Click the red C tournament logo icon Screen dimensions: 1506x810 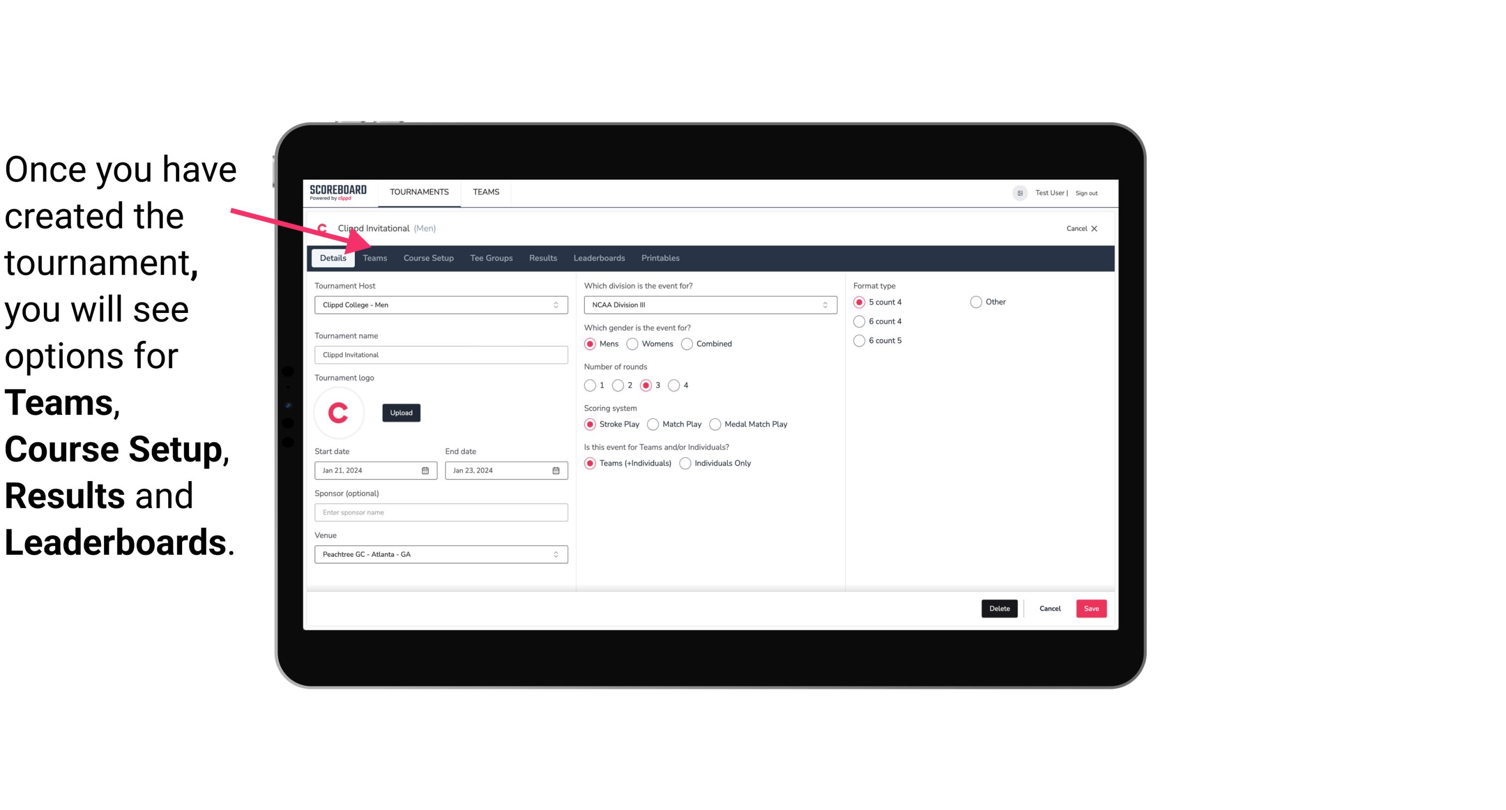pos(339,412)
